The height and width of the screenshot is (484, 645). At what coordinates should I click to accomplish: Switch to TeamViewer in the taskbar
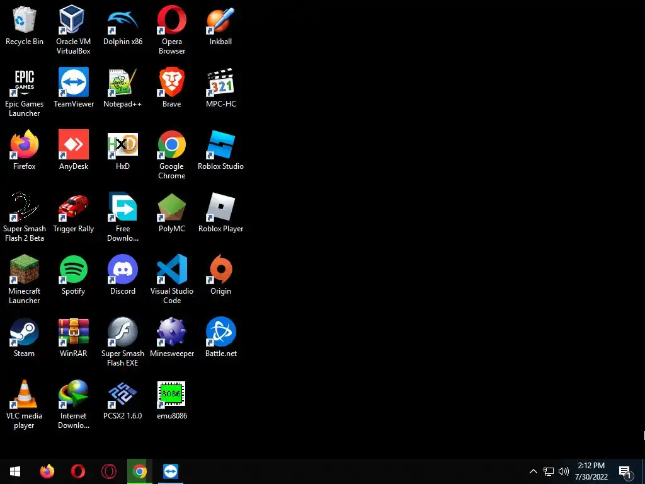[x=170, y=471]
